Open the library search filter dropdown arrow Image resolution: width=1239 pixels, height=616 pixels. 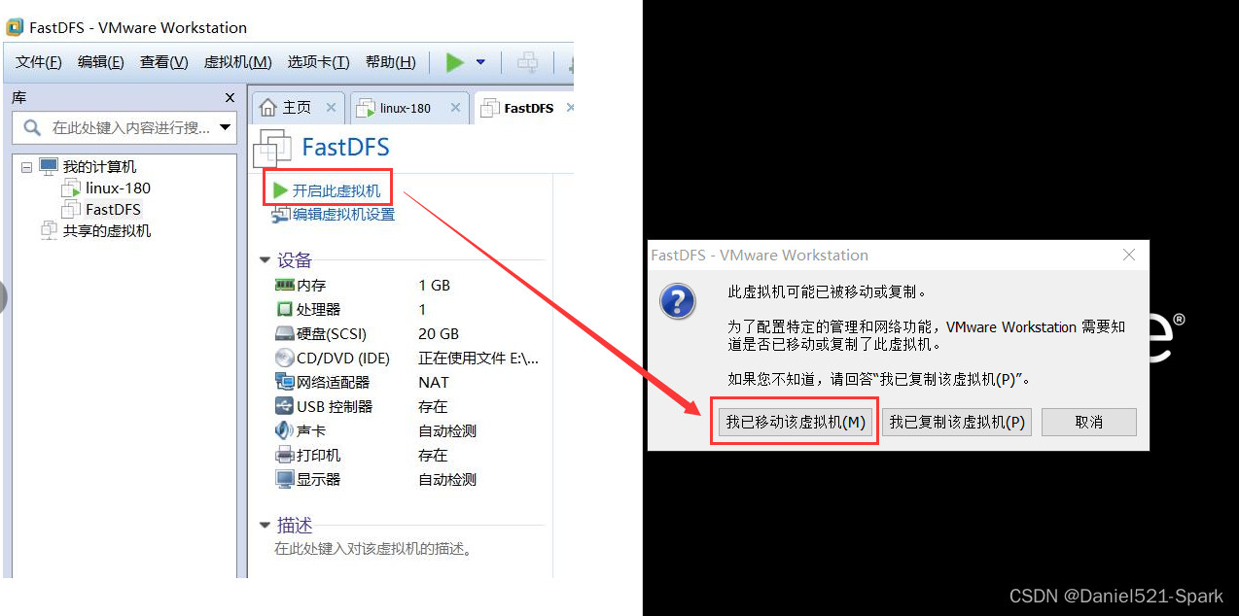[x=226, y=127]
